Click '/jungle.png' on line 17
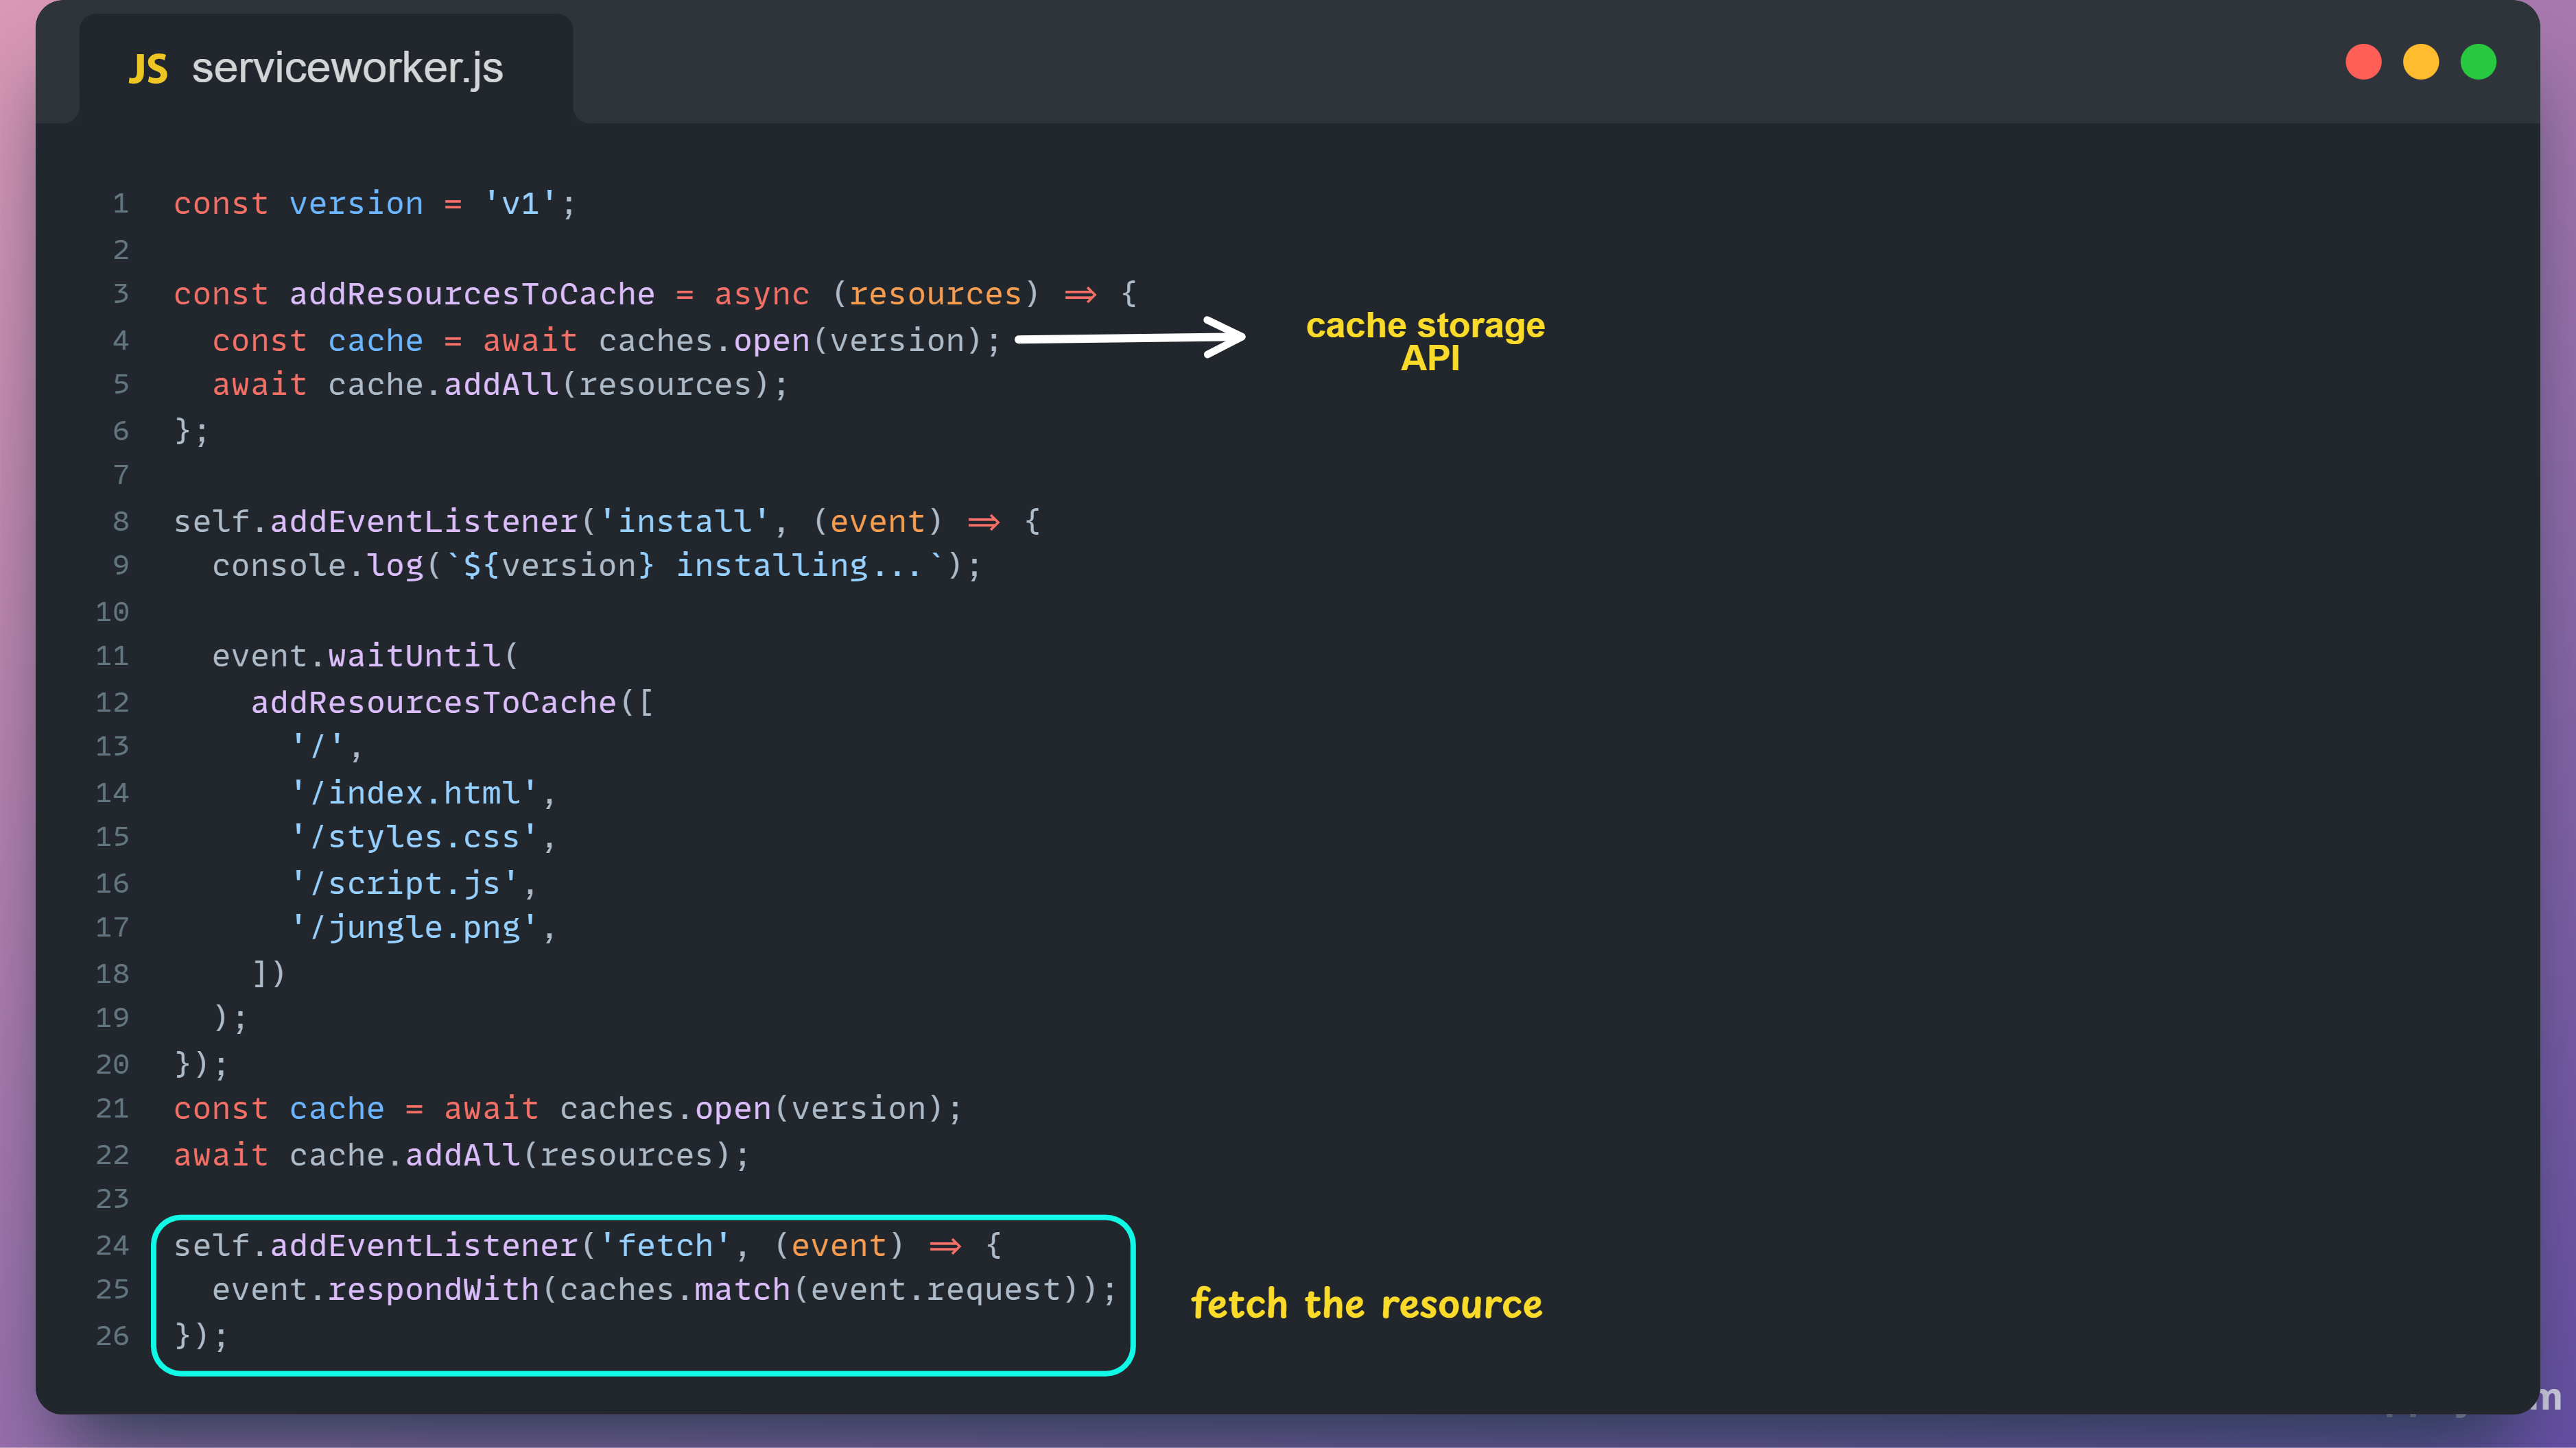2576x1448 pixels. tap(414, 928)
